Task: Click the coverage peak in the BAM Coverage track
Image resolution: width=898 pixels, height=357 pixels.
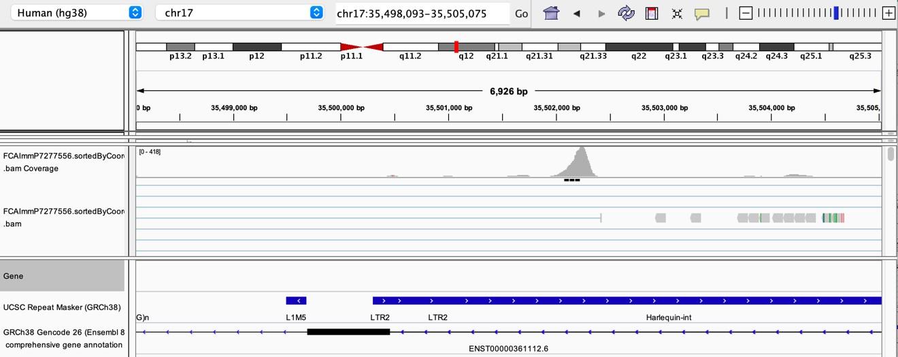Action: click(x=580, y=162)
